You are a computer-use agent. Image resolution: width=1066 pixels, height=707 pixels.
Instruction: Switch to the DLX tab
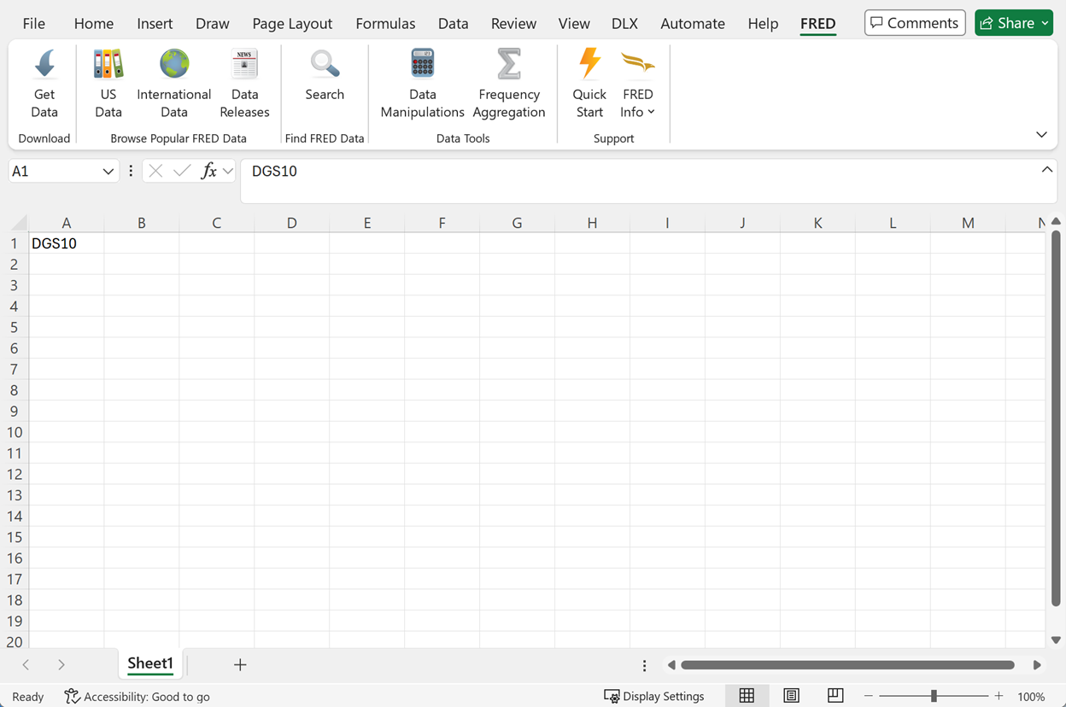point(624,23)
